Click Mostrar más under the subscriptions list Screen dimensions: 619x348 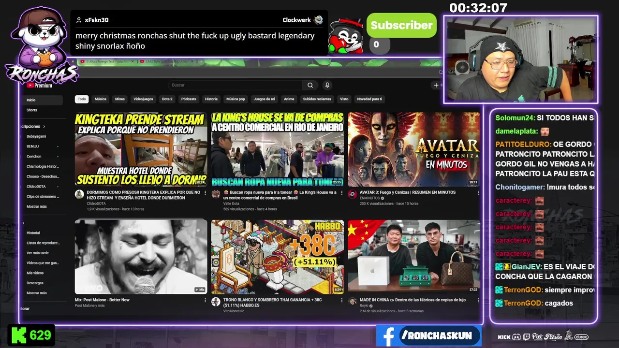[37, 206]
